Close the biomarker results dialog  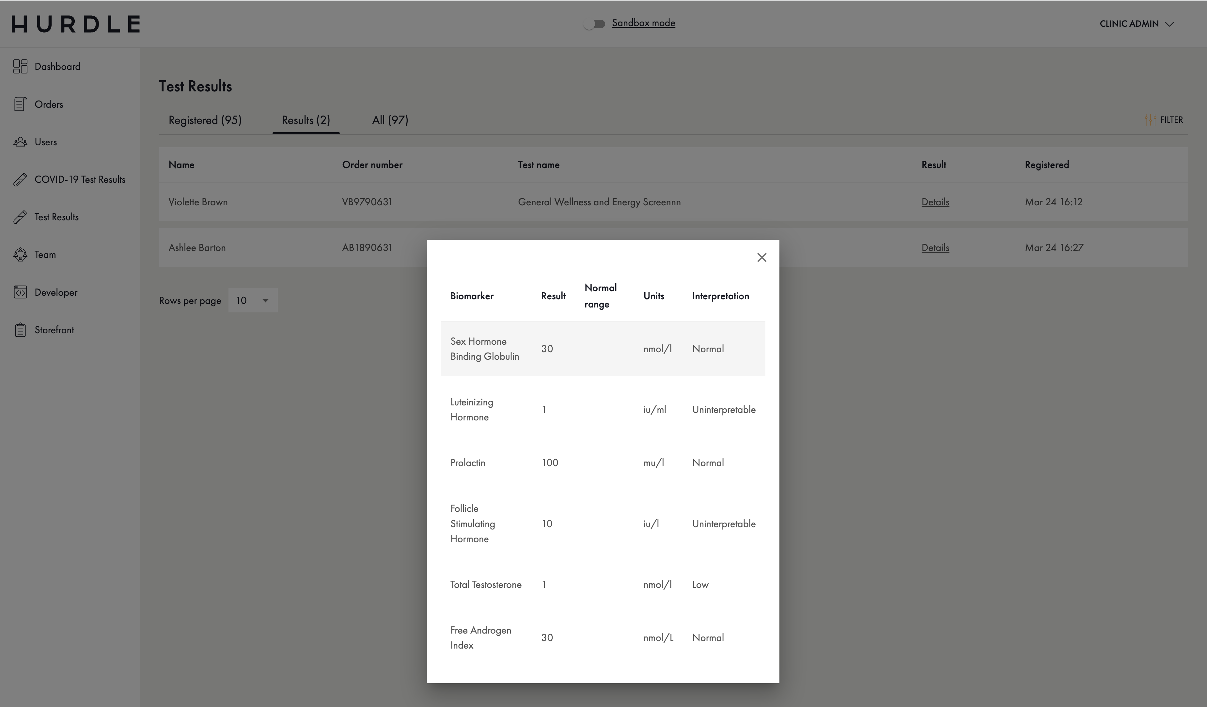(761, 258)
